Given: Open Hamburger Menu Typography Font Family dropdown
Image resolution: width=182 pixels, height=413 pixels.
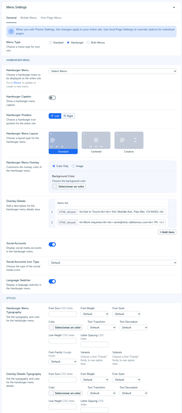Looking at the screenshot, I should point(63,361).
